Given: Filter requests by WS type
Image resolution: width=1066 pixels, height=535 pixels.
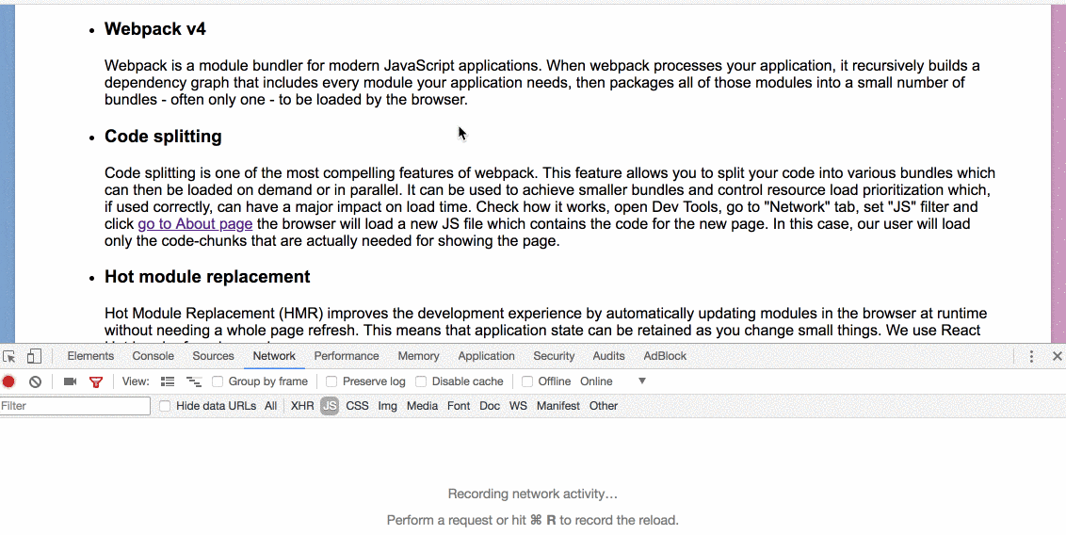Looking at the screenshot, I should tap(518, 406).
